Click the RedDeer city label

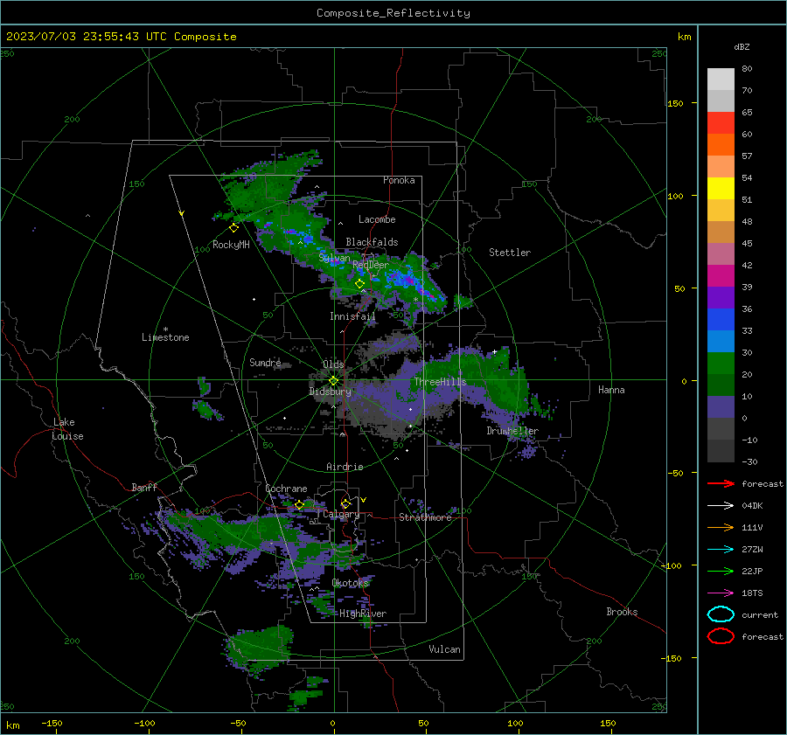click(x=371, y=265)
